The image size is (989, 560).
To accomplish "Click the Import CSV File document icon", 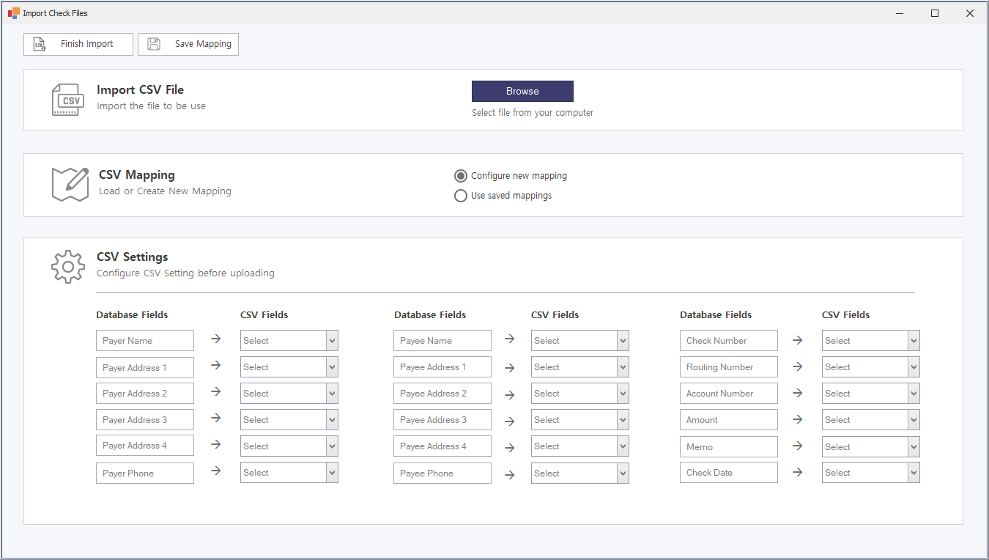I will [x=66, y=100].
